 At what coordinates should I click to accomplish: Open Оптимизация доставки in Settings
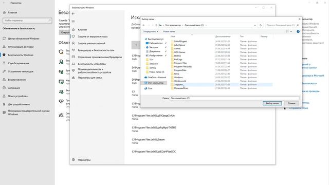[x=21, y=47]
